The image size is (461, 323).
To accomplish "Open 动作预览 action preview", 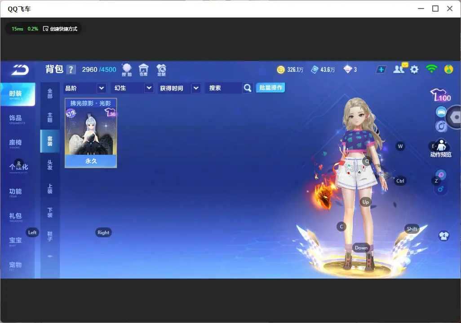I will 441,148.
